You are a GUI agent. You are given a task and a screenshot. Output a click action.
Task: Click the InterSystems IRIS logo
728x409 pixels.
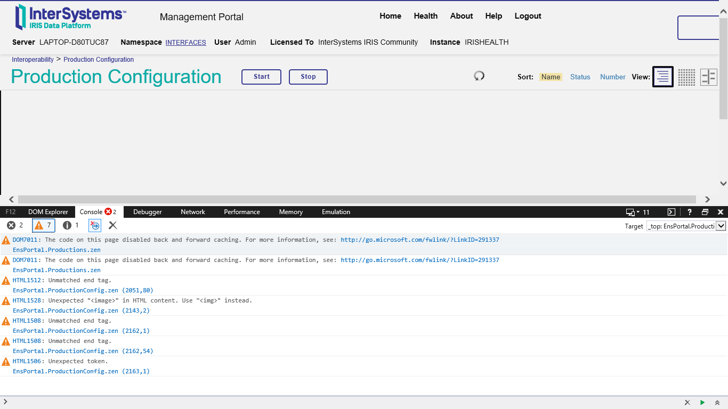tap(70, 17)
